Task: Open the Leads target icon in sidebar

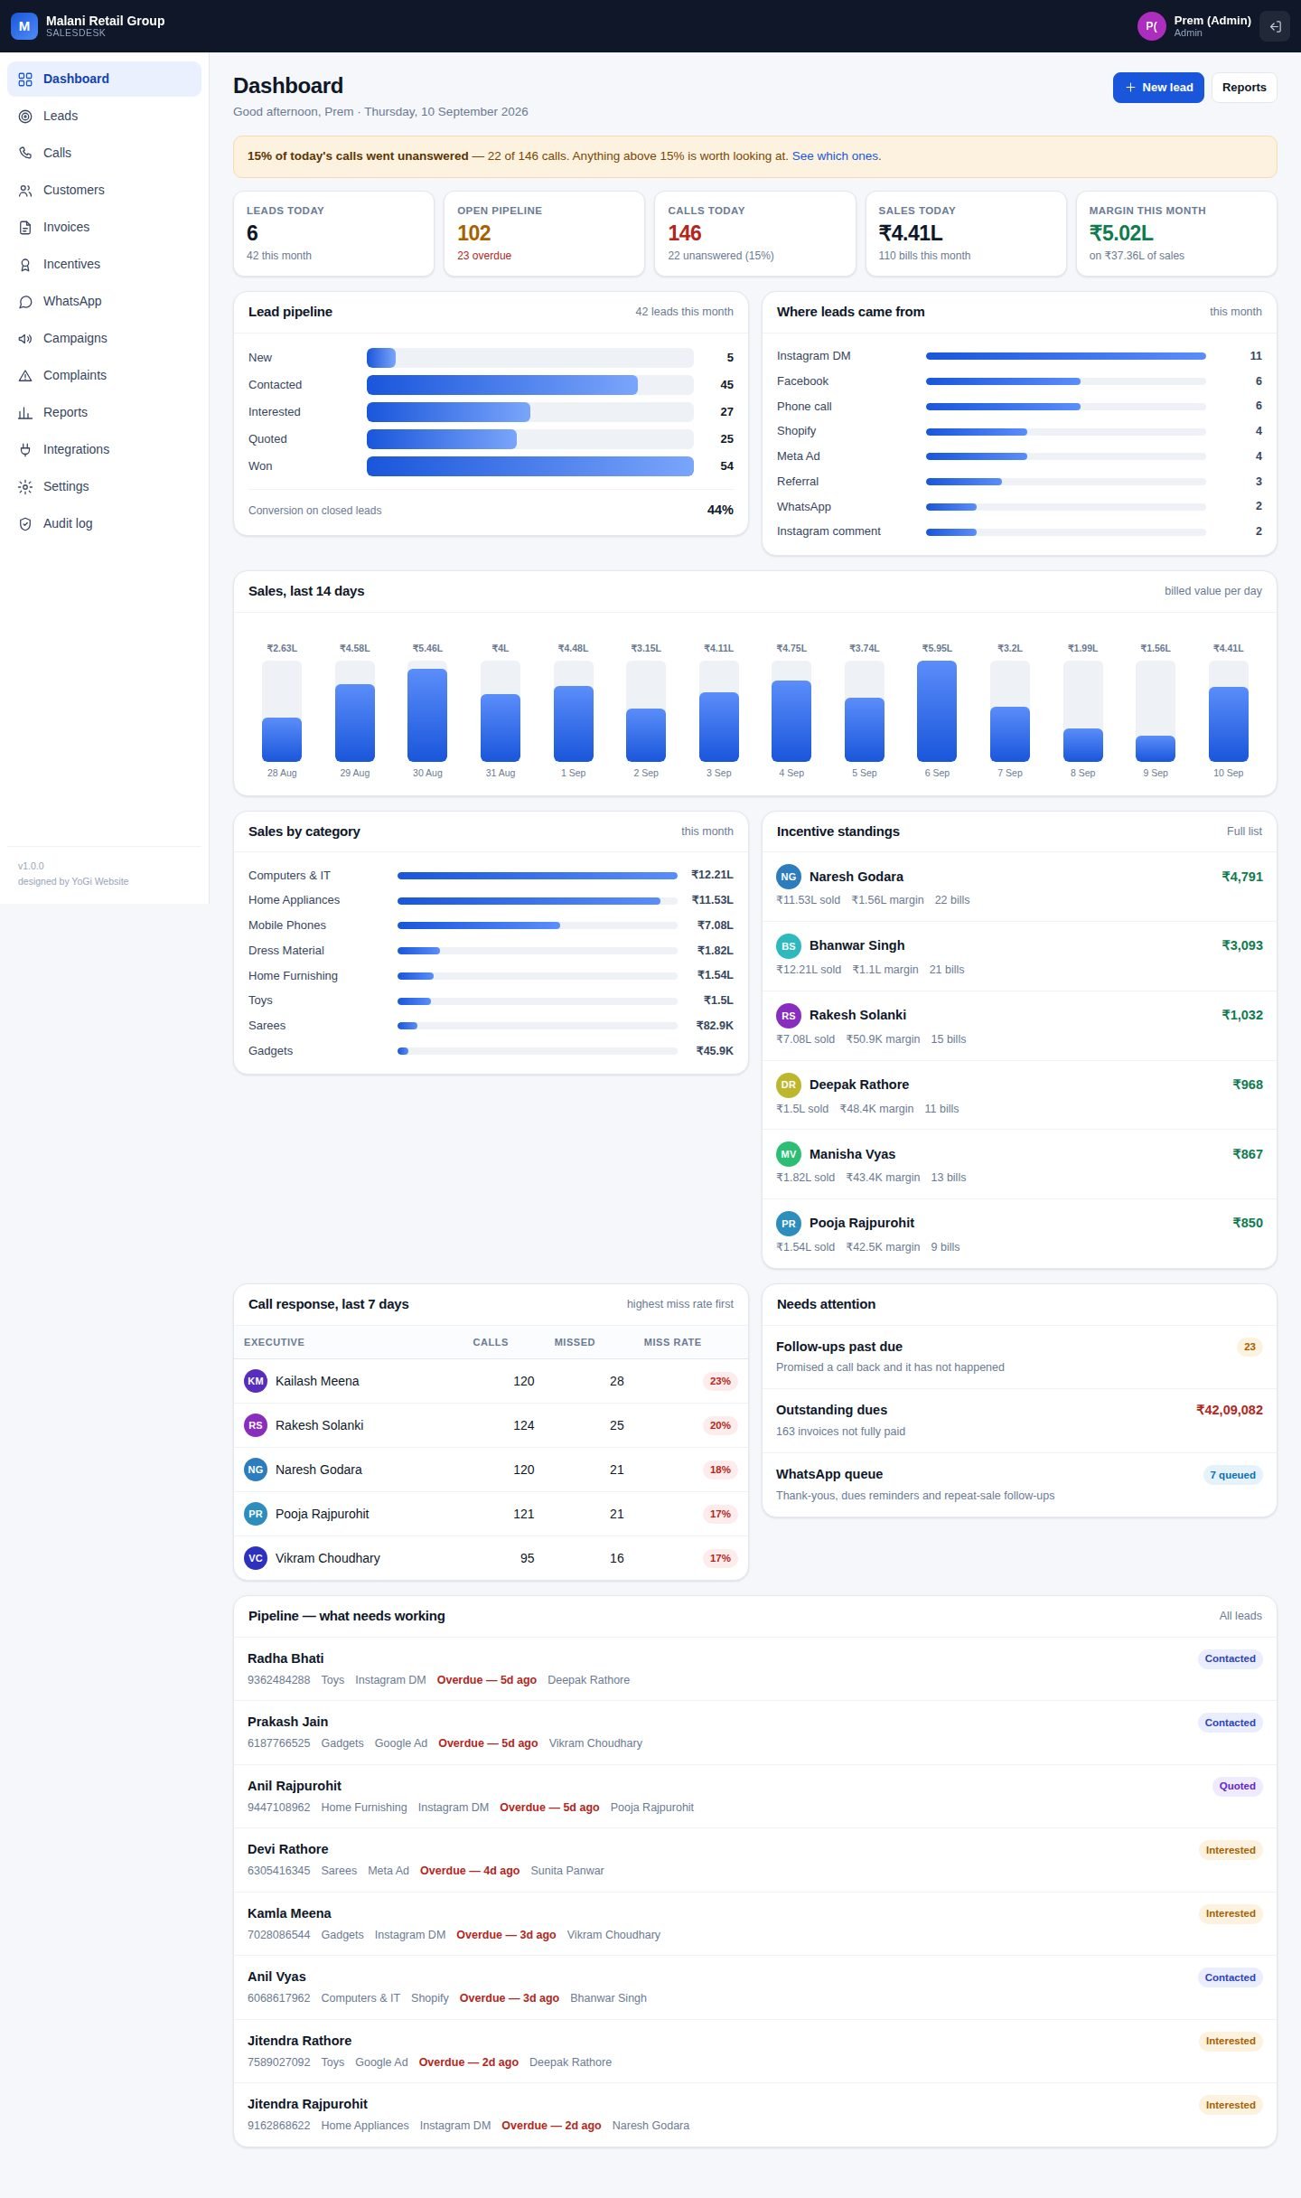Action: [x=25, y=116]
